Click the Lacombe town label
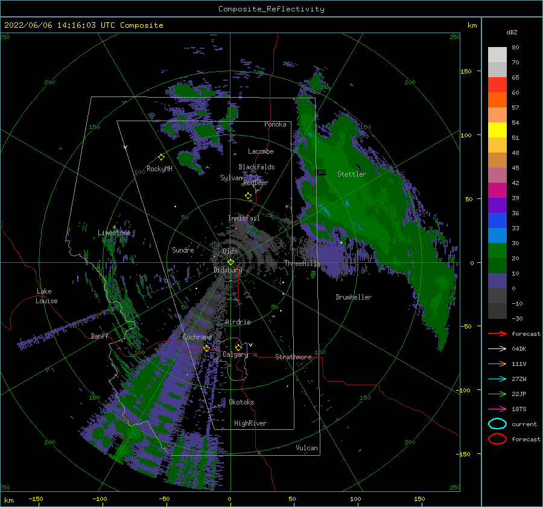This screenshot has height=507, width=543. coord(261,151)
